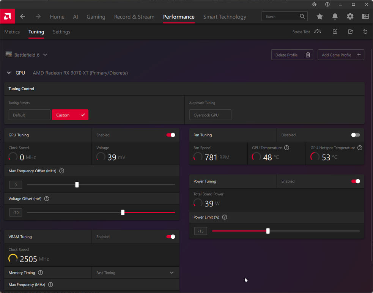Open the AI tab
This screenshot has height=293, width=373.
(x=76, y=17)
